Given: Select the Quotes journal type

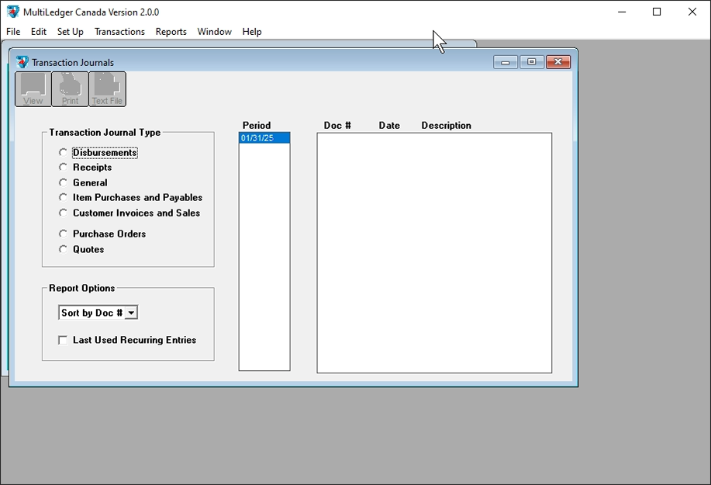Looking at the screenshot, I should tap(64, 249).
